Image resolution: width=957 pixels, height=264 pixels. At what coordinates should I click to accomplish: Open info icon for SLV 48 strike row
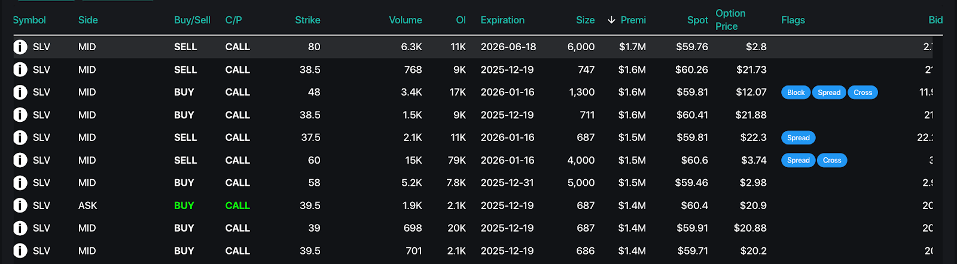point(20,92)
